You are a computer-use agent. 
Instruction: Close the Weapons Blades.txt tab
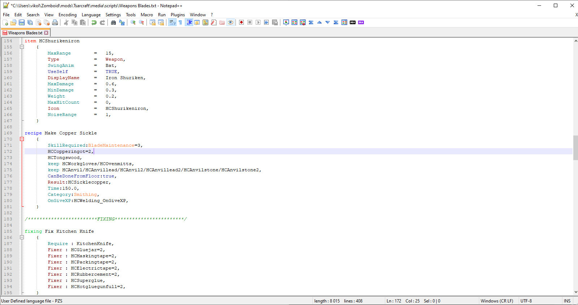tap(46, 33)
